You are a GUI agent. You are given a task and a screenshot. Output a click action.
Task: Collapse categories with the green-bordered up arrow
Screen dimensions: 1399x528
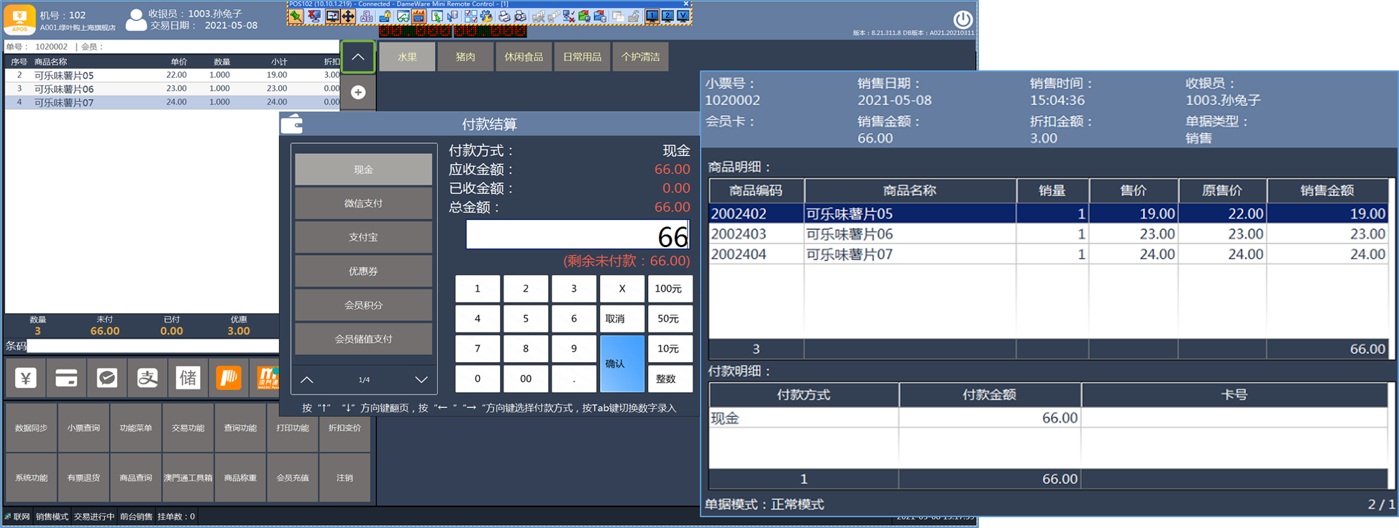358,57
